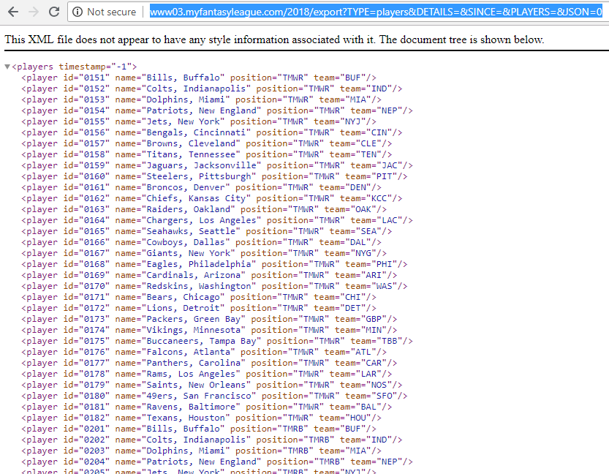Image resolution: width=609 pixels, height=474 pixels.
Task: Select the Cowboys, Dallas row
Action: point(201,242)
